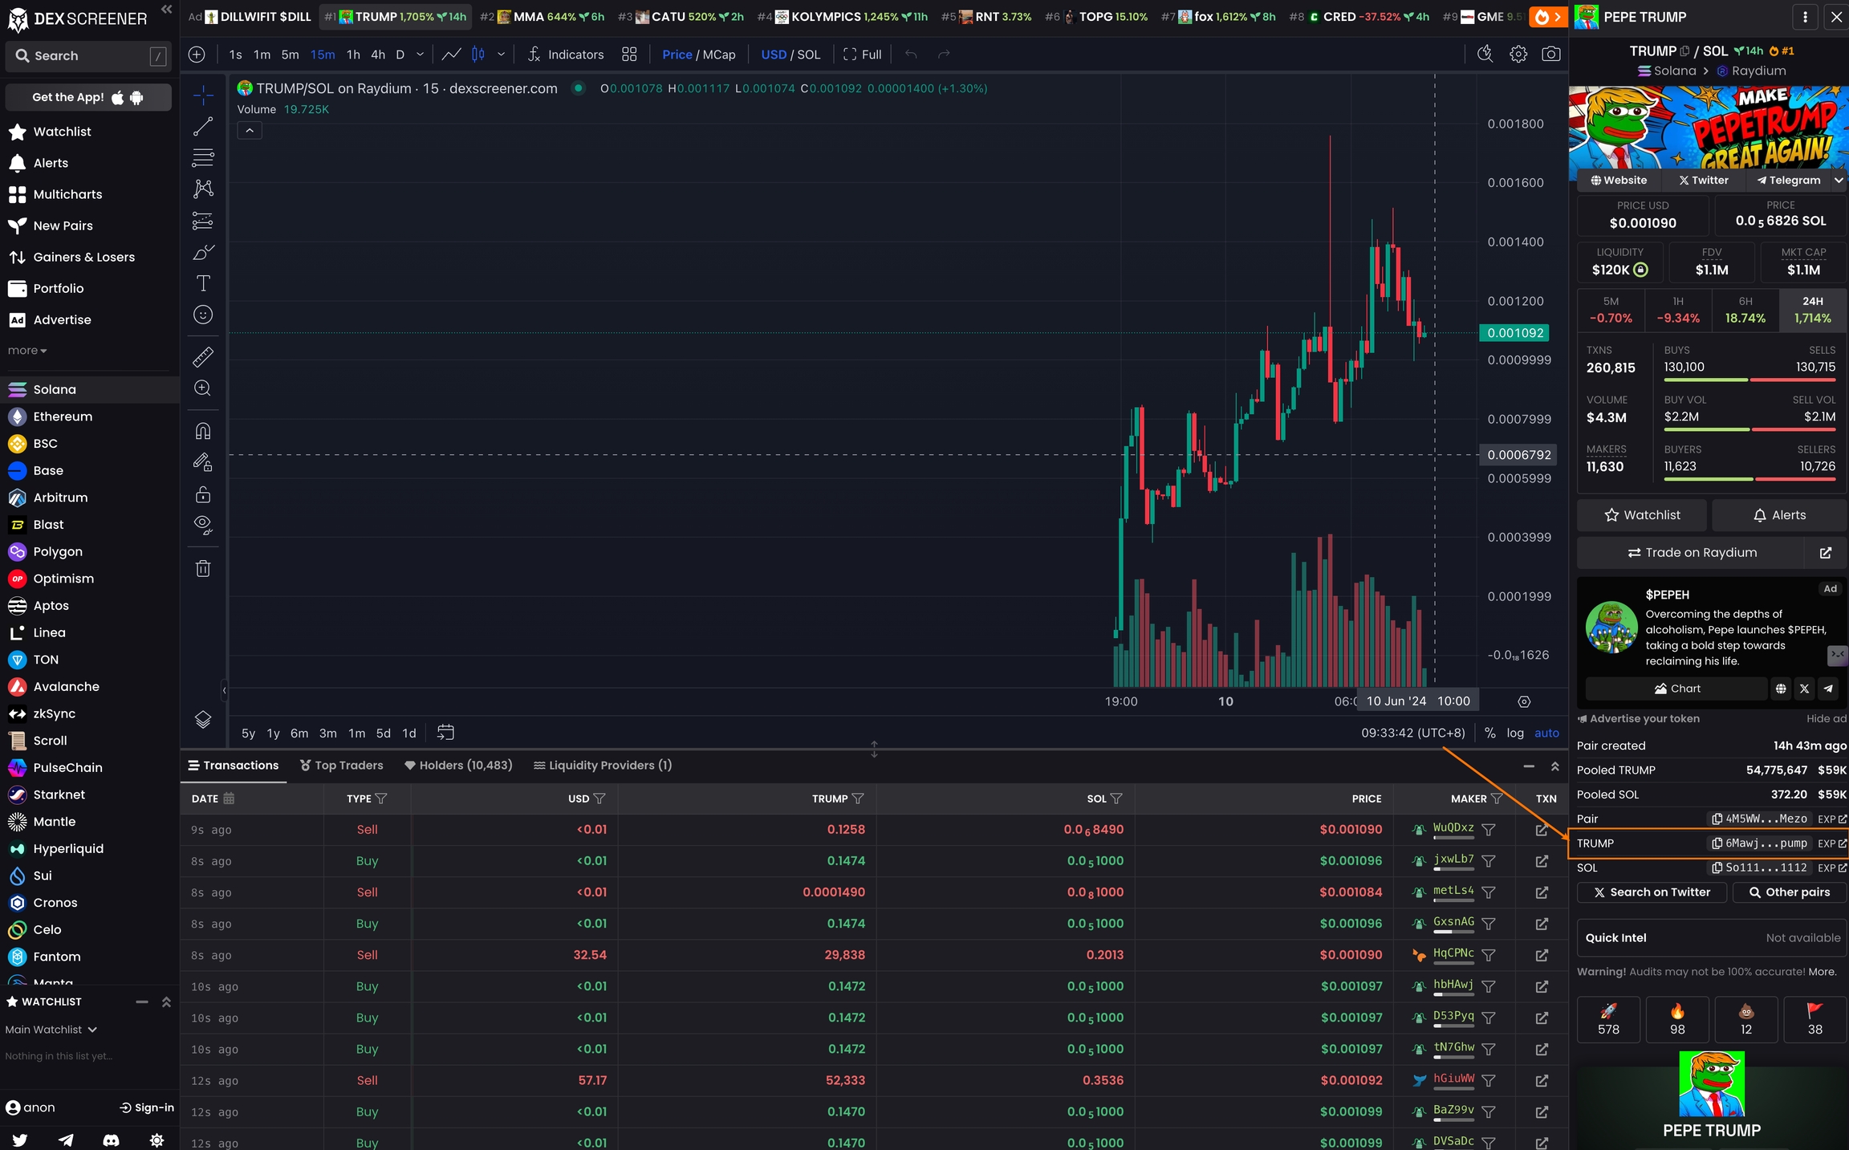This screenshot has height=1150, width=1849.
Task: Select the text annotation tool
Action: (203, 283)
